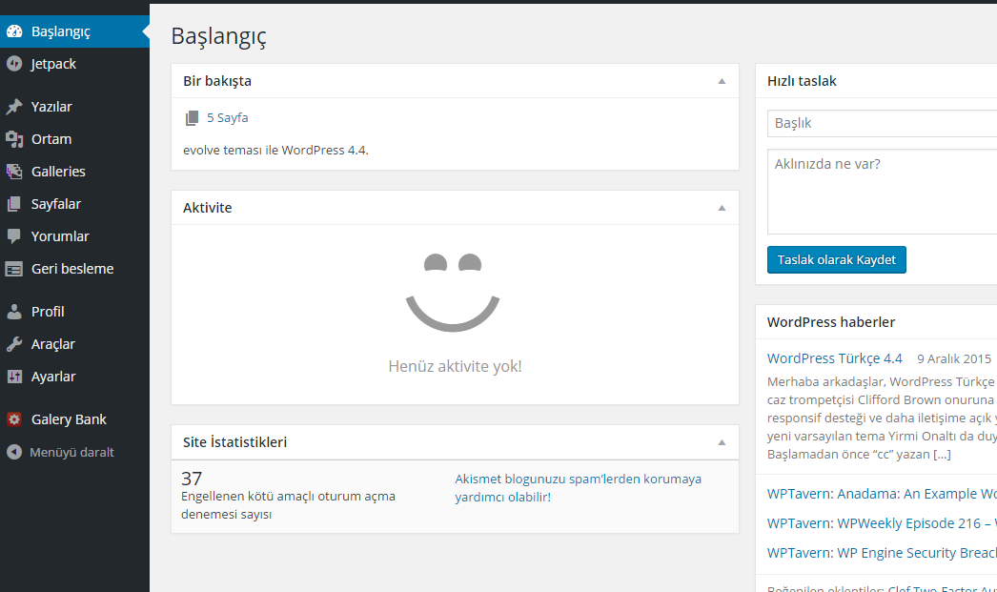
Task: Open WPTavern WP Engine Security Breach link
Action: [x=882, y=553]
